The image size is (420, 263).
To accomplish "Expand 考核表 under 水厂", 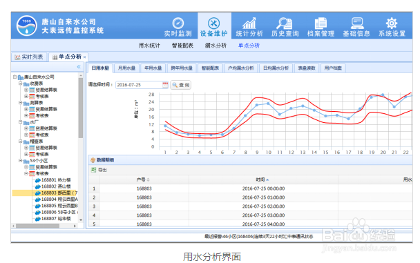I will (x=26, y=135).
